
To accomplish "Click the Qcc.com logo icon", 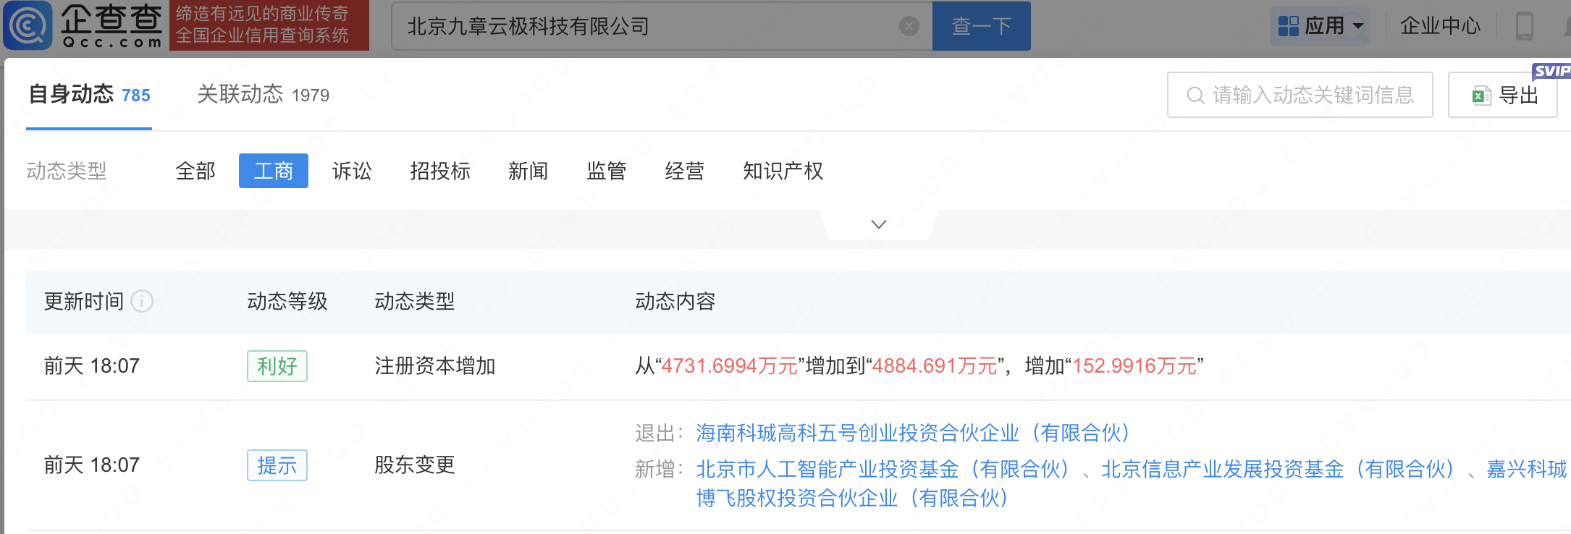I will (28, 25).
